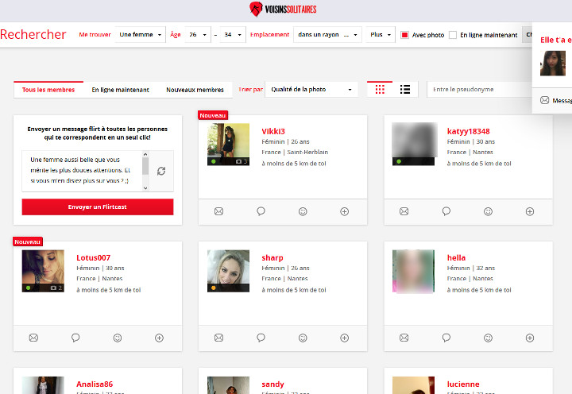The height and width of the screenshot is (394, 572).
Task: Wink at Lotus007 with smiley icon
Action: [x=118, y=338]
